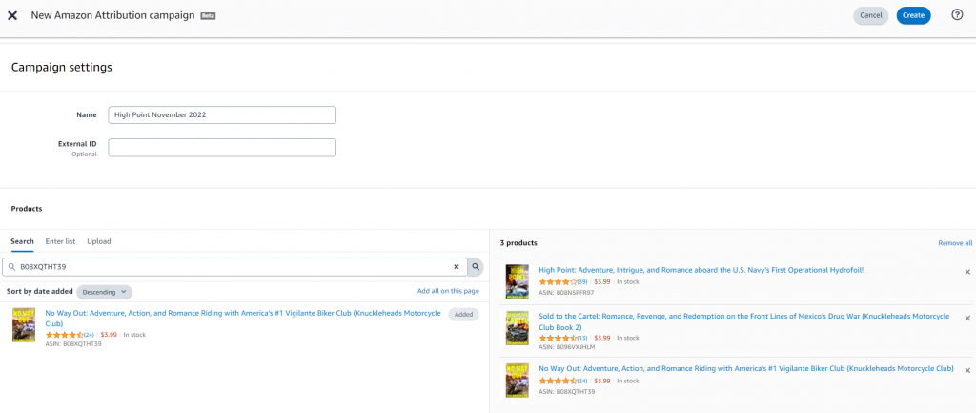Open High Point book title link
This screenshot has width=976, height=413.
pyautogui.click(x=701, y=270)
